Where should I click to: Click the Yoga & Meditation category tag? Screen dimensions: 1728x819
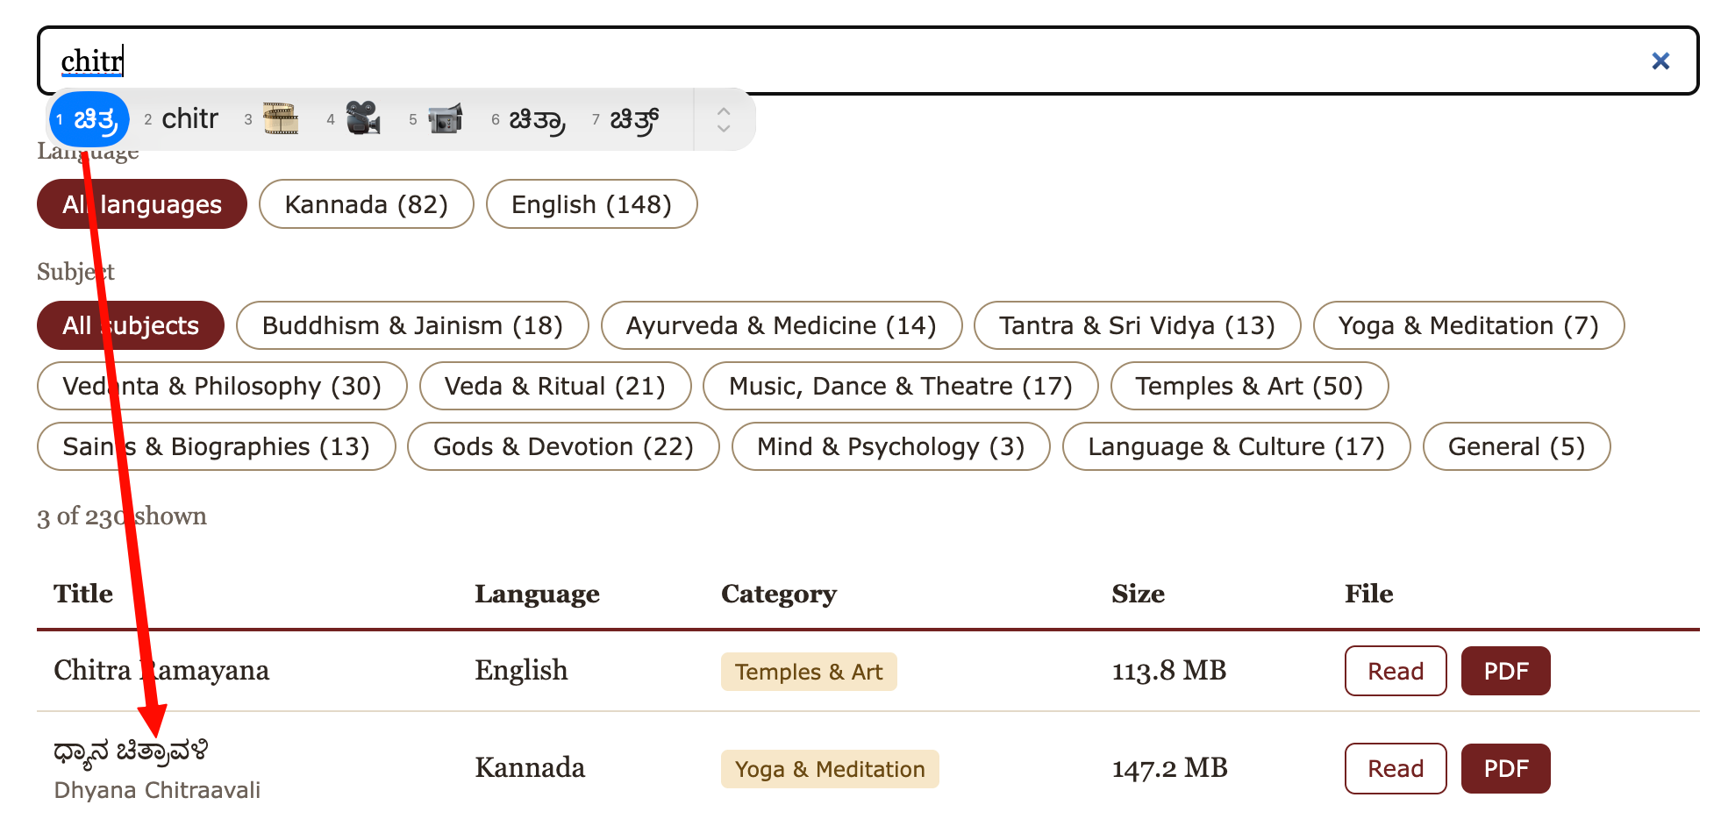pos(830,769)
